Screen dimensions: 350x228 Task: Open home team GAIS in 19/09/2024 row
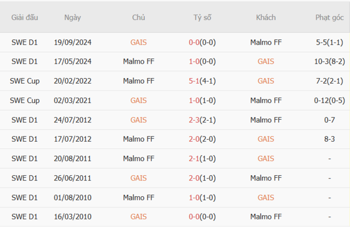point(138,42)
